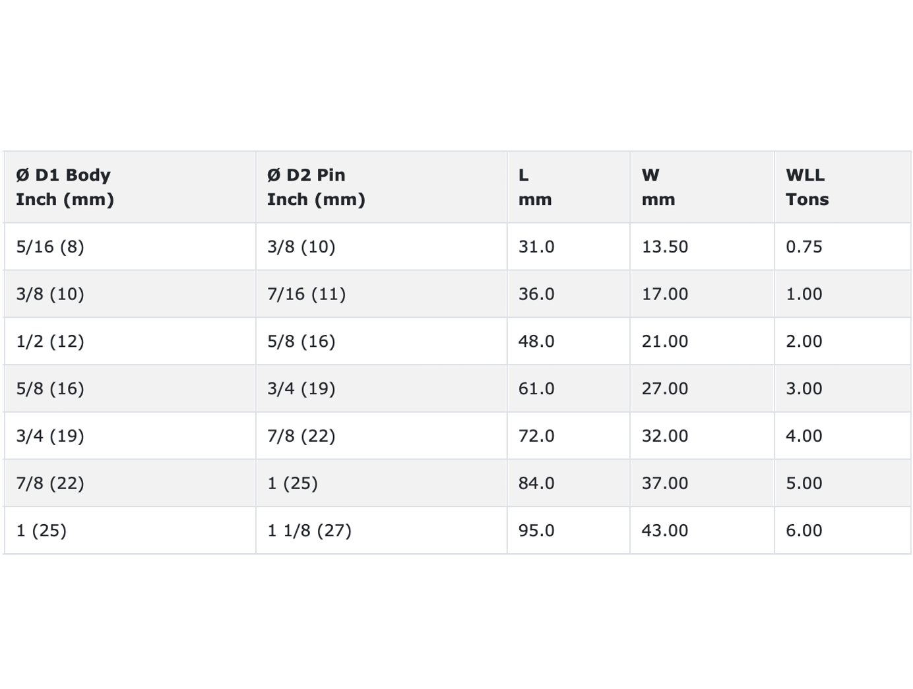This screenshot has width=913, height=689.
Task: Click the 1 1/8 (27) pin cell
Action: tap(381, 531)
